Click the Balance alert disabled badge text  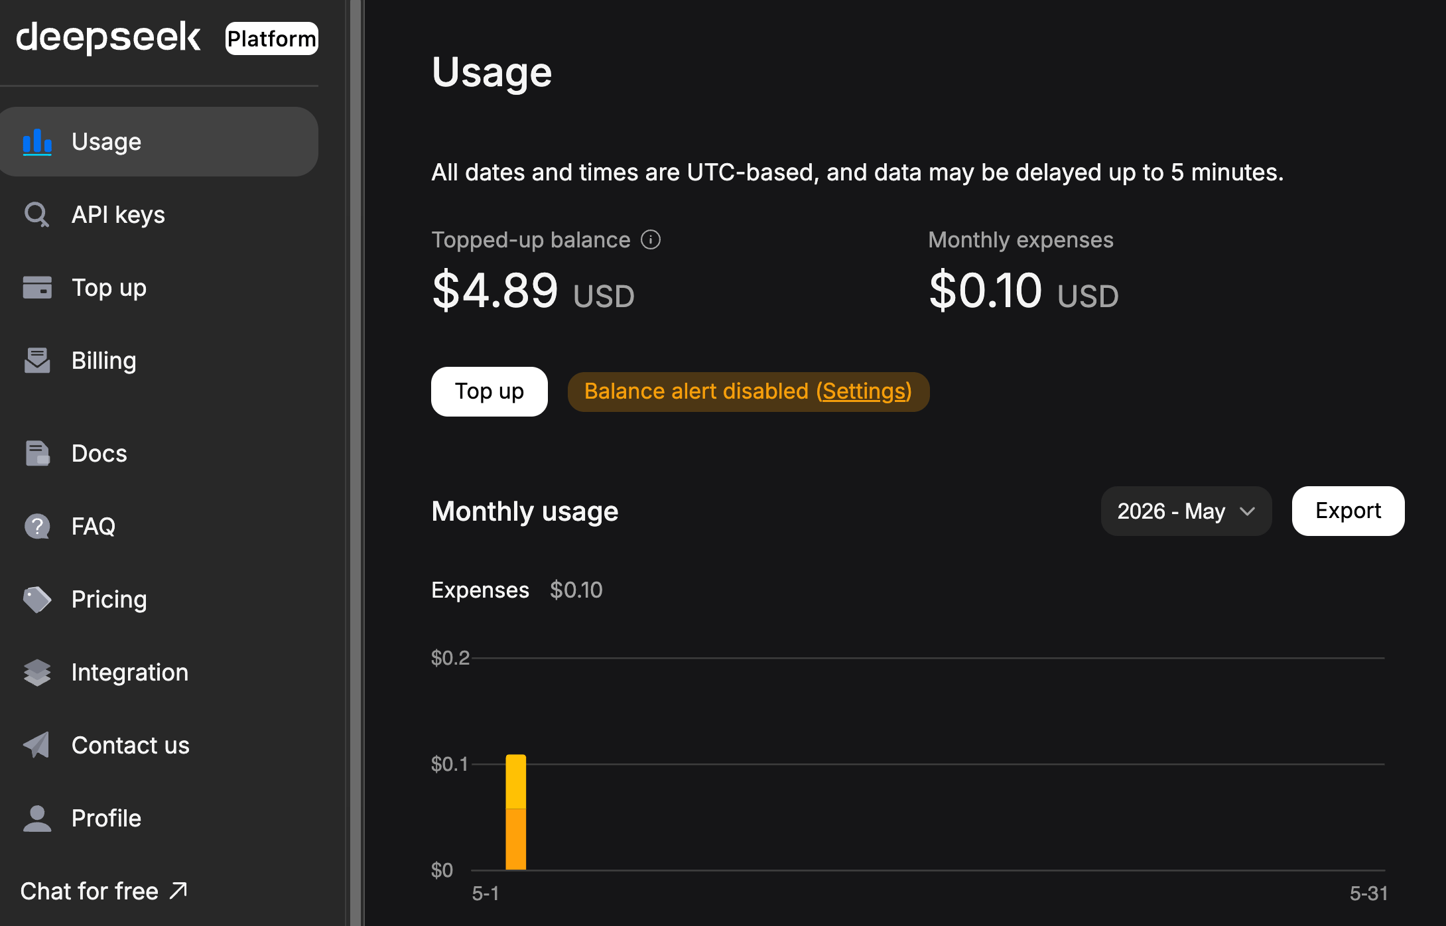(696, 391)
